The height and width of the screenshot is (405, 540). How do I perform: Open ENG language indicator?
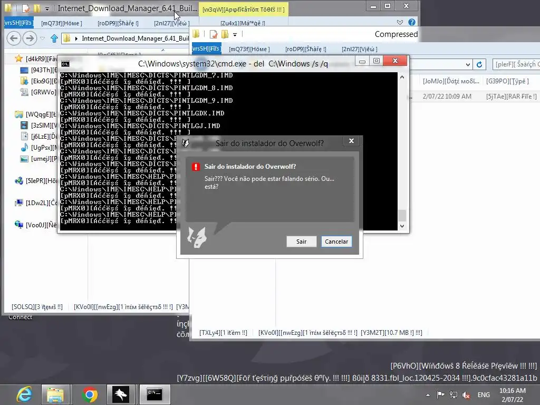(484, 395)
